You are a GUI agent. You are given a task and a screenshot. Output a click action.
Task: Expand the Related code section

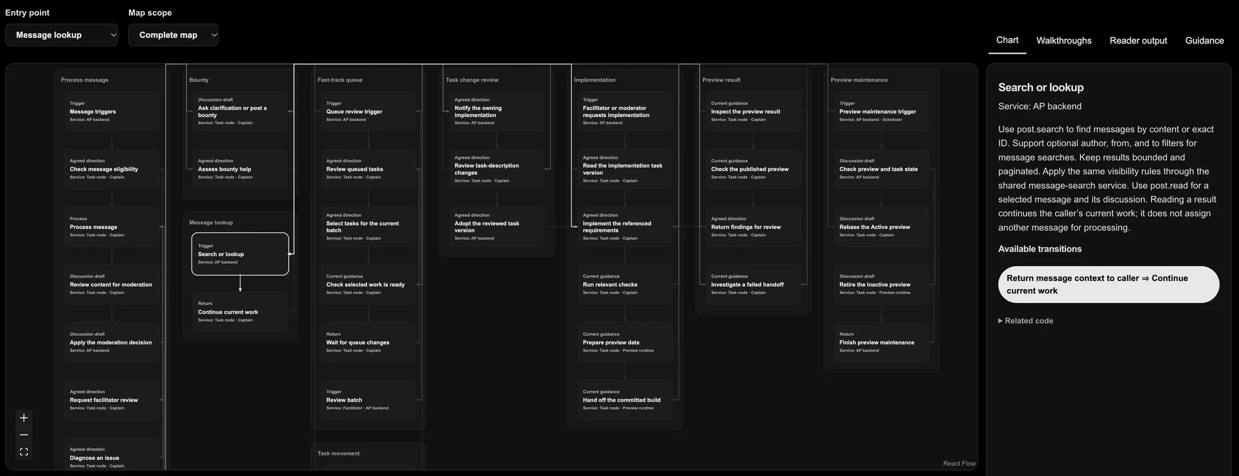1025,321
